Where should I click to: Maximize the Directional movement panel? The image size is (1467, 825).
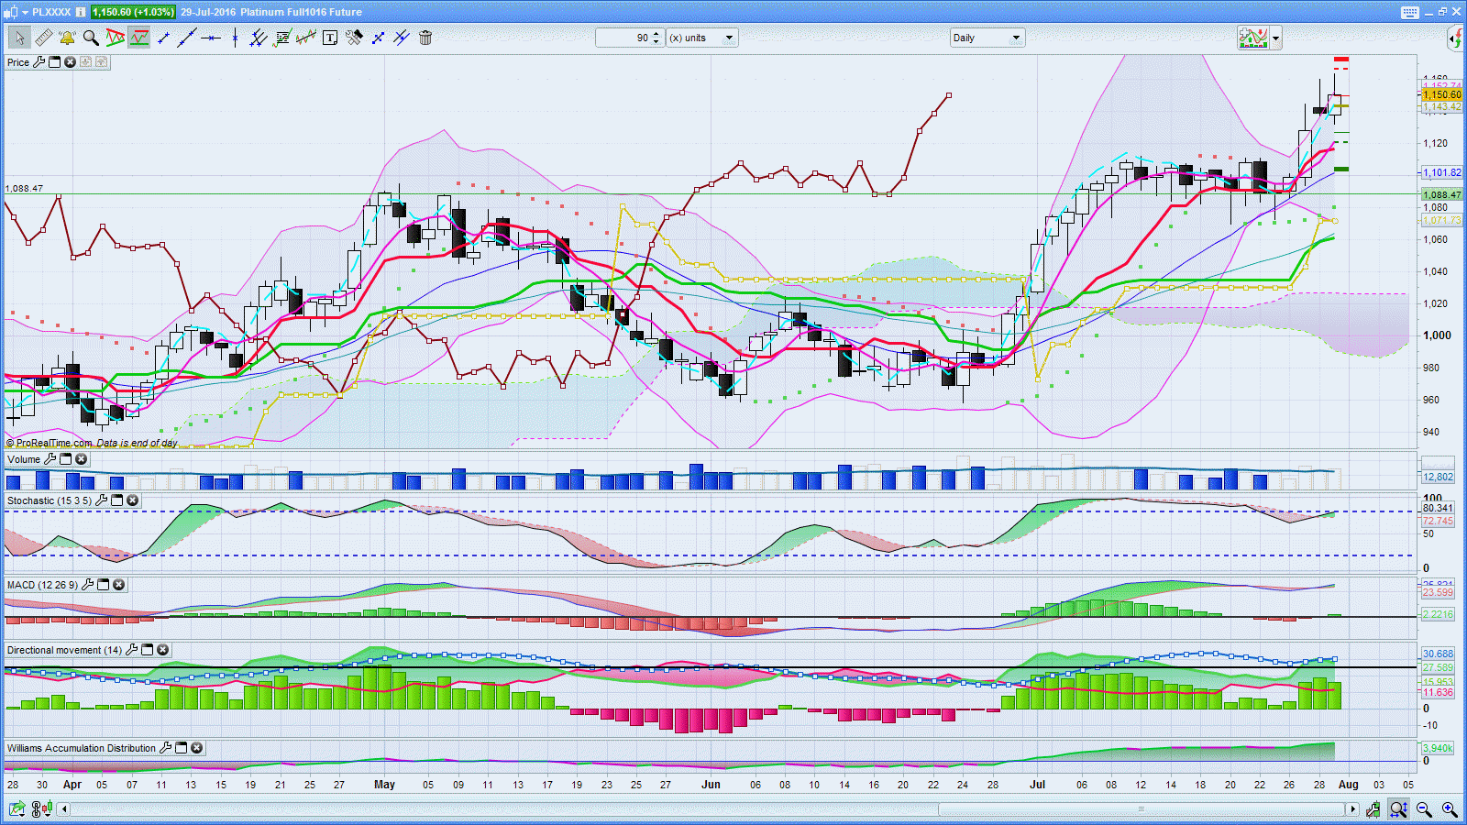pyautogui.click(x=148, y=650)
